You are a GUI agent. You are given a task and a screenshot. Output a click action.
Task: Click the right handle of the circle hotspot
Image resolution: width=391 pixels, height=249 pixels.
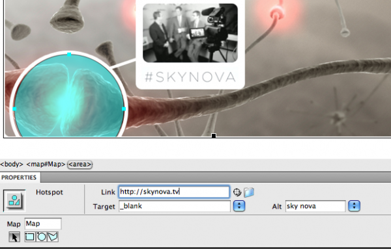(x=124, y=109)
